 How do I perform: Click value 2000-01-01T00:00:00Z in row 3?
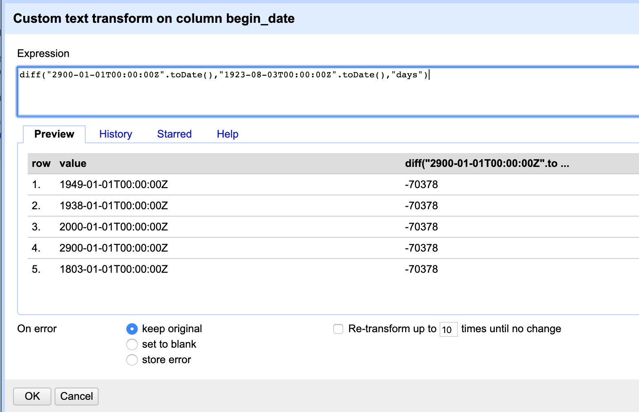point(114,227)
